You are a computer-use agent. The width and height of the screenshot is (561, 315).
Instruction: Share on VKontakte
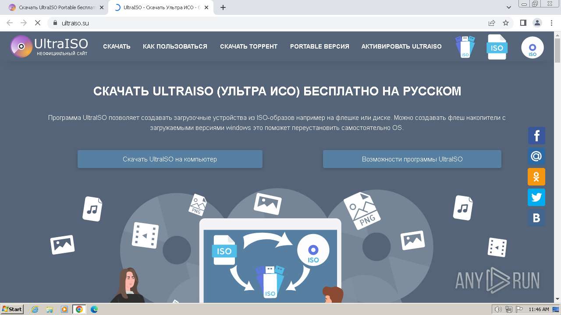(x=536, y=218)
